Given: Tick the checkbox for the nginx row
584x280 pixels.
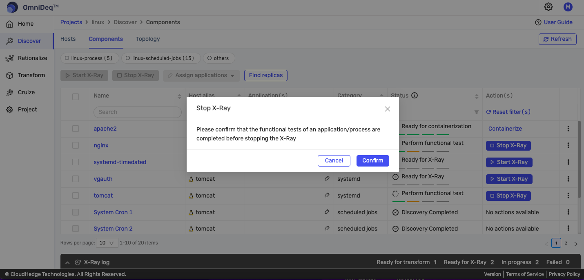Looking at the screenshot, I should [76, 145].
